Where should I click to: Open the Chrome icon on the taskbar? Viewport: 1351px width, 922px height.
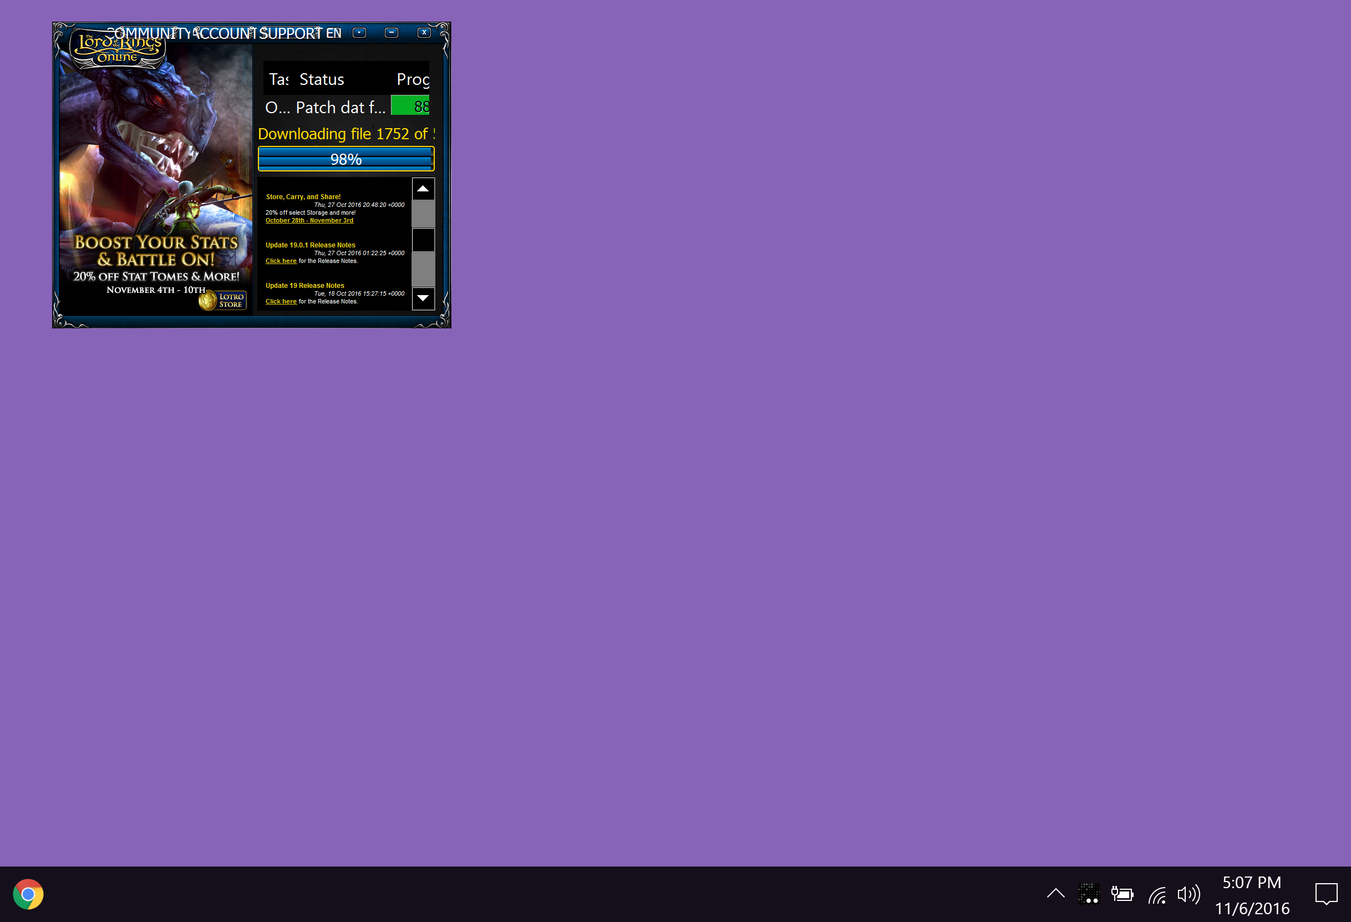pyautogui.click(x=28, y=894)
